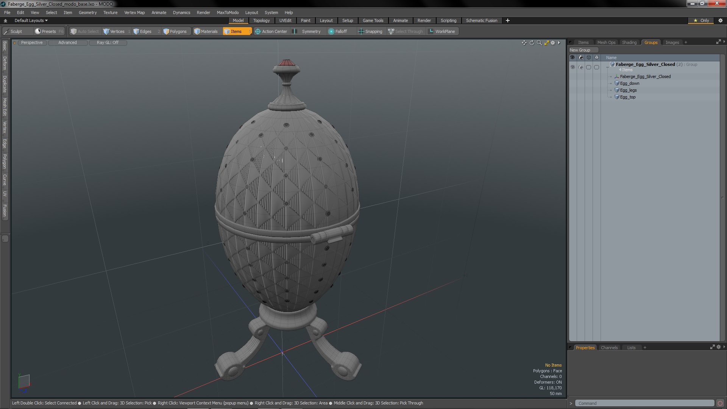This screenshot has height=409, width=727.
Task: Click the Faberge_Egg_Silver_Closed locator icon
Action: (x=617, y=76)
